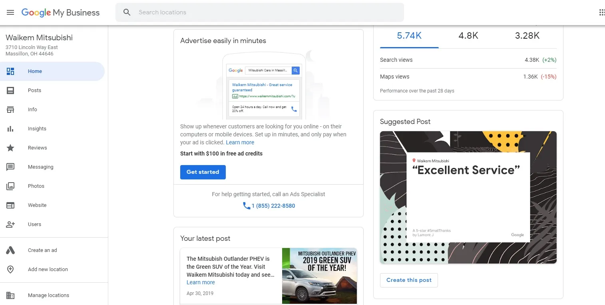Click the Get started button
This screenshot has height=305, width=605.
[203, 172]
